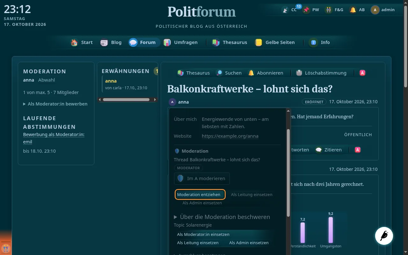408x255 pixels.
Task: Click the Thesaurus books icon in main navigation
Action: click(216, 42)
